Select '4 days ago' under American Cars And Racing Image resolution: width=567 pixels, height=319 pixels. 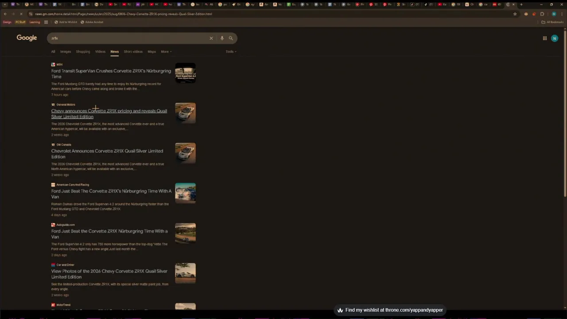pyautogui.click(x=59, y=215)
